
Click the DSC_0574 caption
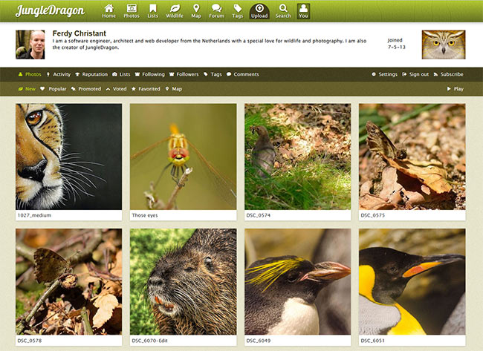[x=258, y=215]
